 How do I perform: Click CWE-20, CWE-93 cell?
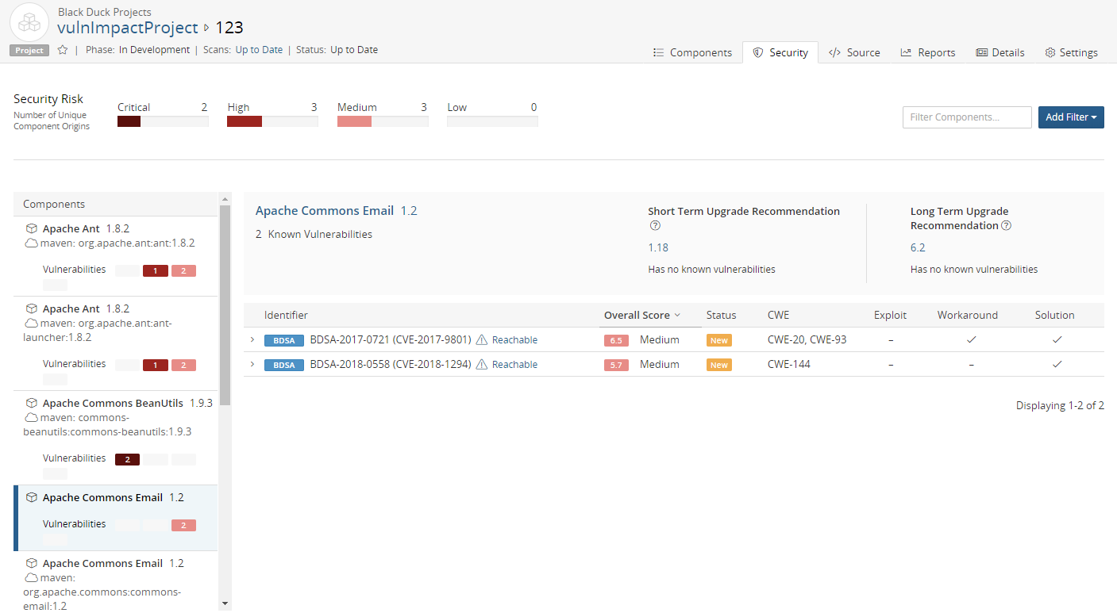tap(807, 340)
